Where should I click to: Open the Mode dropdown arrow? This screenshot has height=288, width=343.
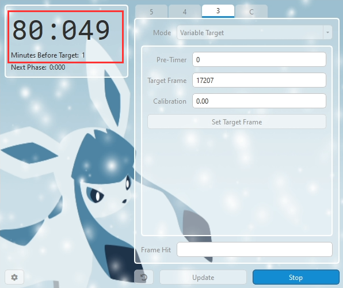tap(327, 32)
